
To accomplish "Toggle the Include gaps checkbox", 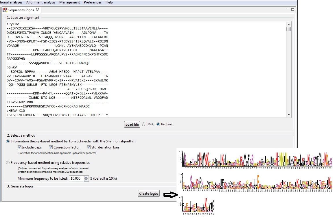I will (20, 147).
